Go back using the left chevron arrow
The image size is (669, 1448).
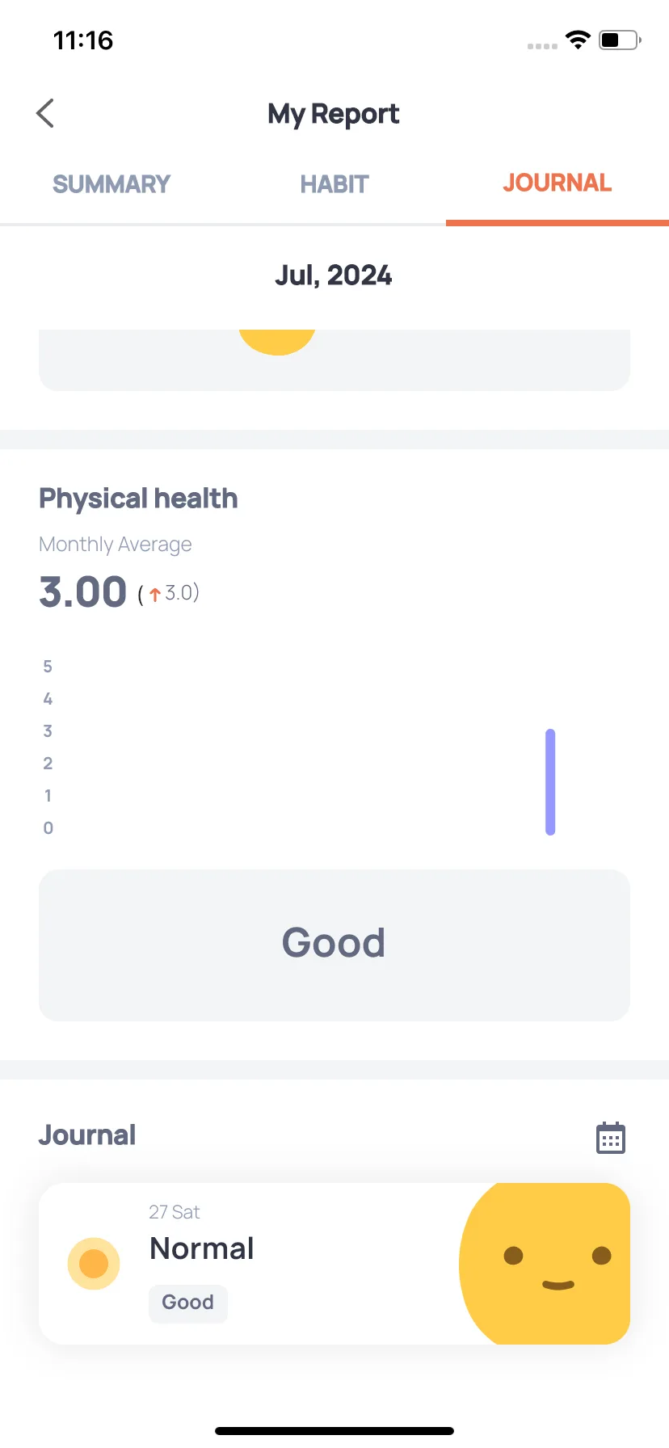click(x=45, y=113)
